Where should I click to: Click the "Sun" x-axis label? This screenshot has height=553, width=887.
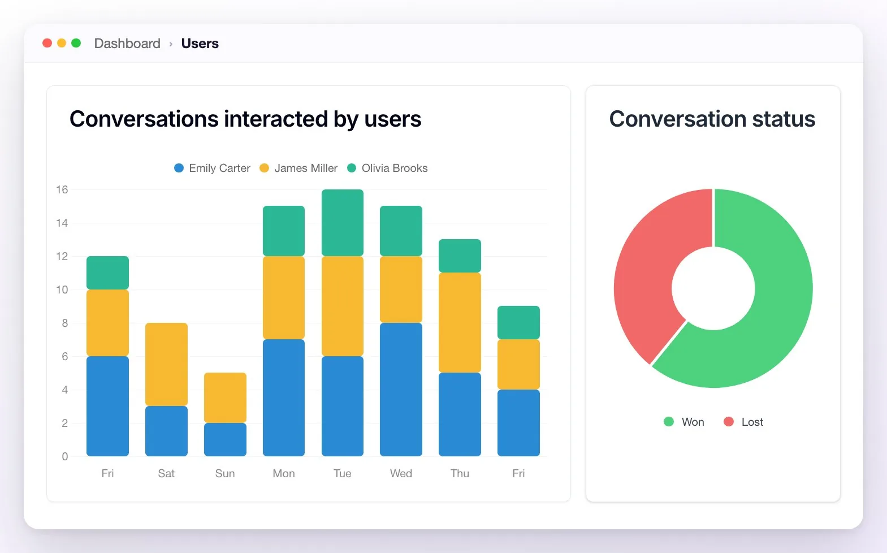[225, 473]
